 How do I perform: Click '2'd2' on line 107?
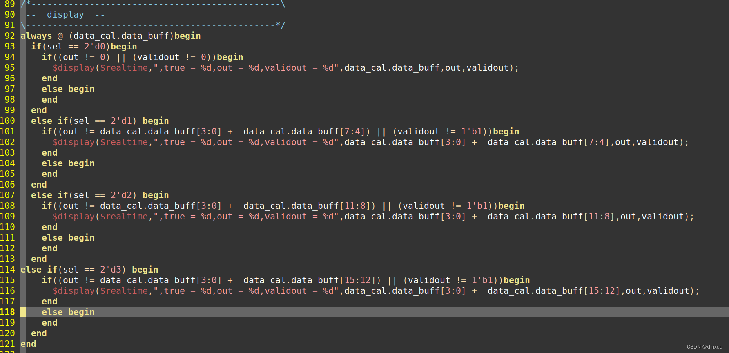121,195
